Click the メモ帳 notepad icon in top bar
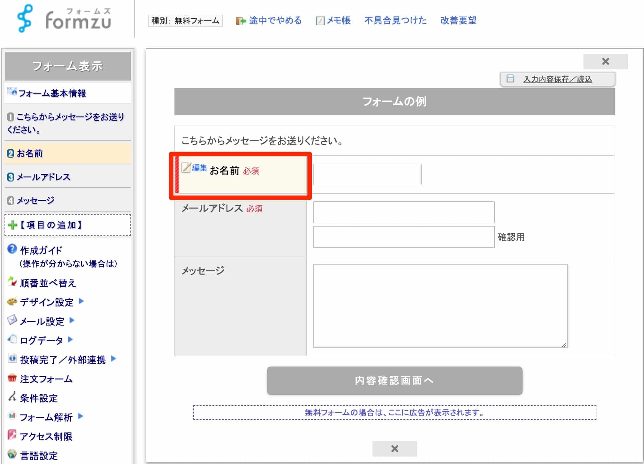The height and width of the screenshot is (464, 644). (x=320, y=21)
